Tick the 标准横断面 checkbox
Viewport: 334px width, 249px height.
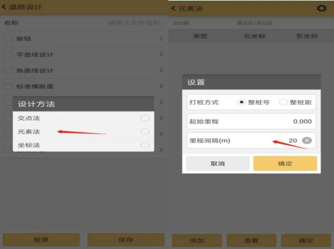[x=8, y=86]
